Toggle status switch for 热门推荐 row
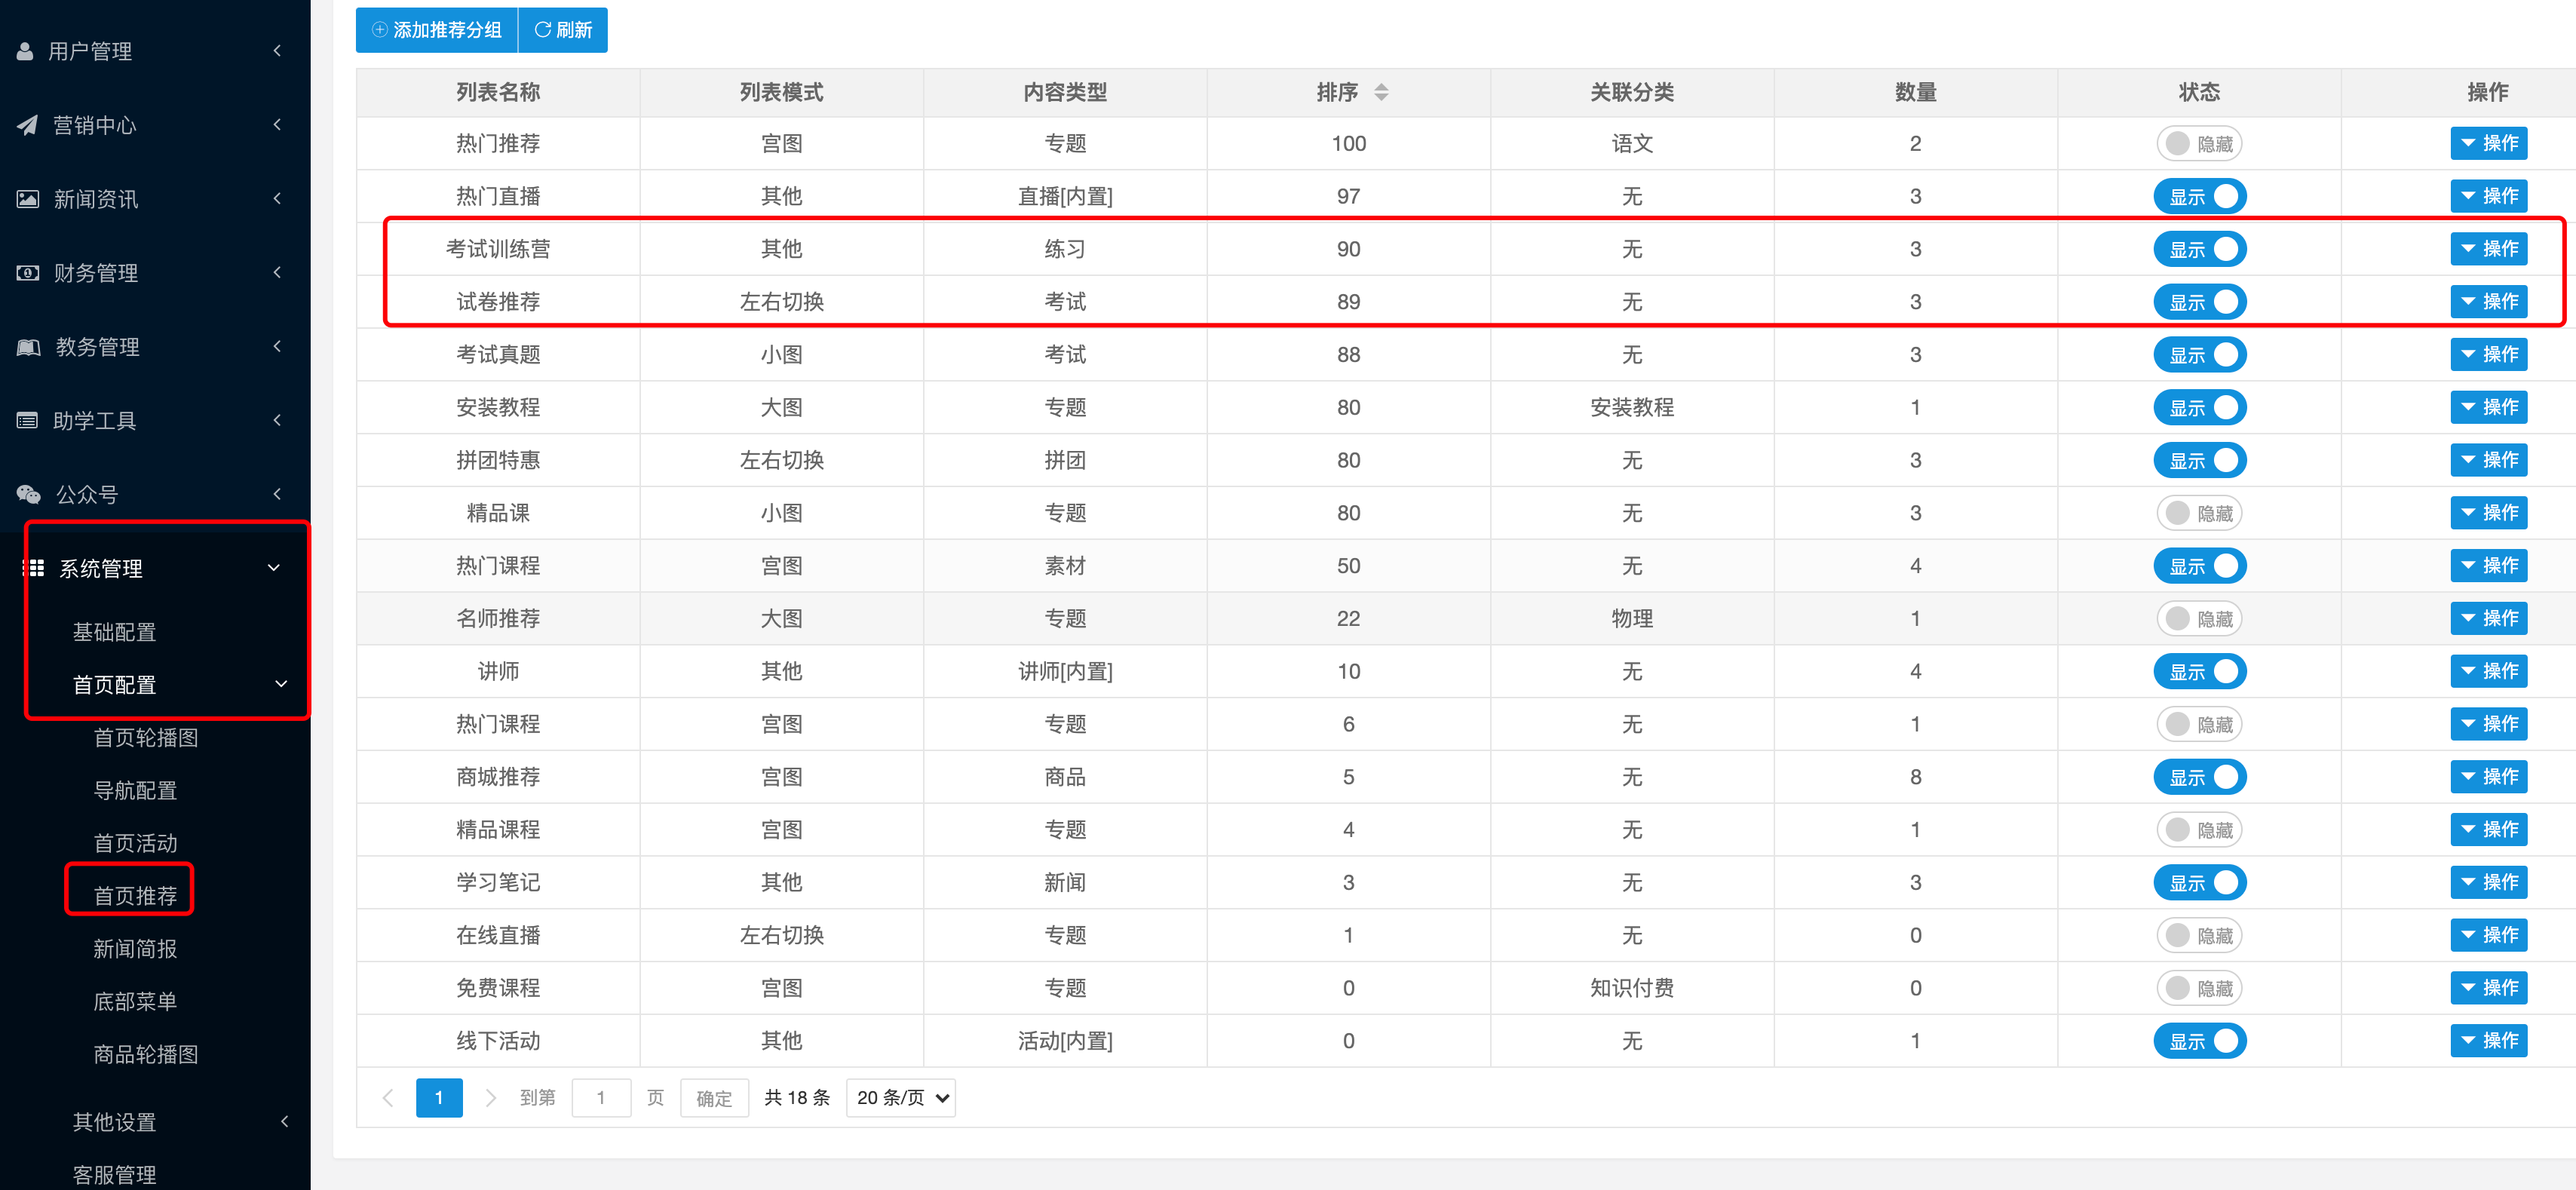This screenshot has width=2576, height=1190. [x=2199, y=144]
